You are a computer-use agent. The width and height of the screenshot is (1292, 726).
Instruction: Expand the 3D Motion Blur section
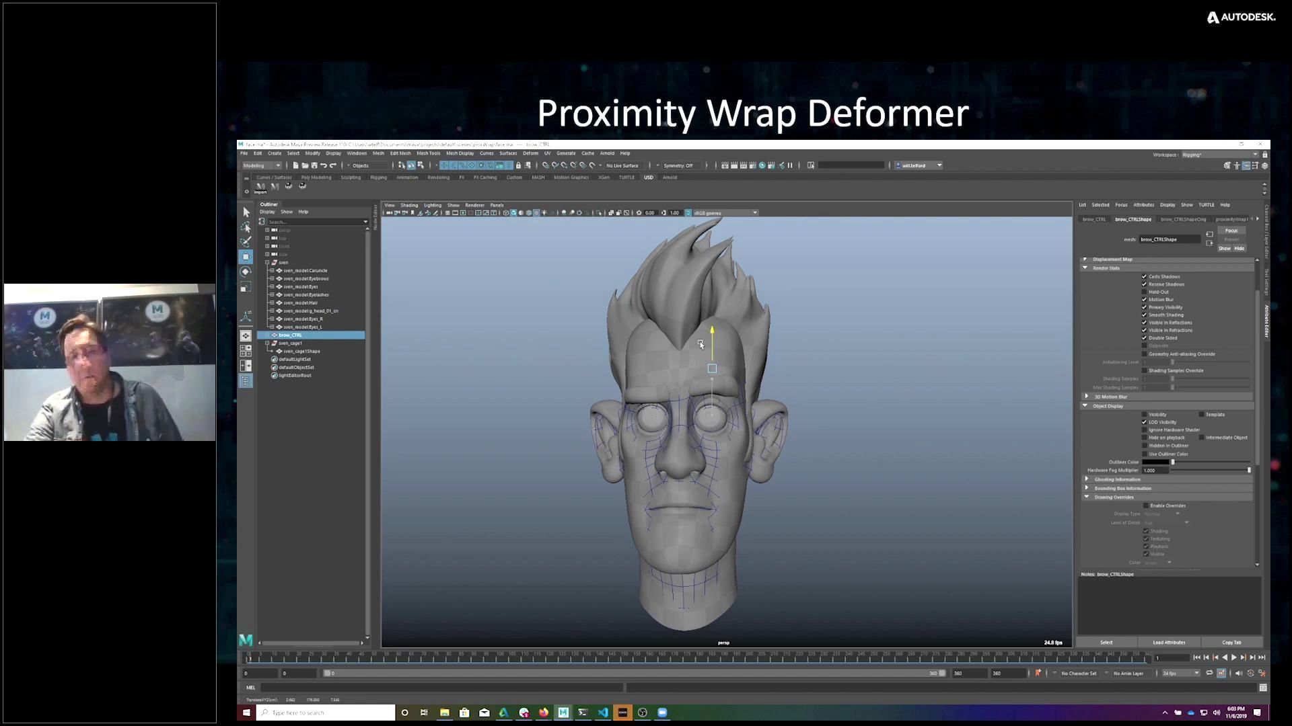point(1086,397)
